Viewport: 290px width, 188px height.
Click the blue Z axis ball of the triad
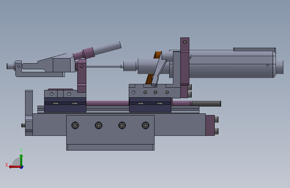(22, 167)
